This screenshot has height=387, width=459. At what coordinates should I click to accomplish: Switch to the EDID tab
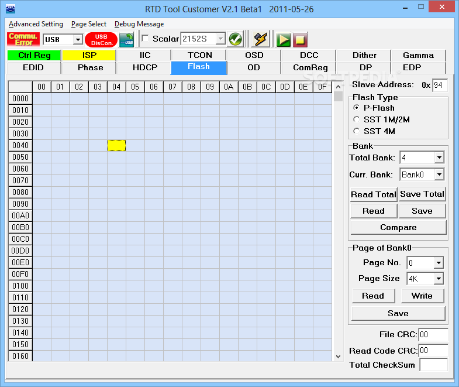coord(33,67)
